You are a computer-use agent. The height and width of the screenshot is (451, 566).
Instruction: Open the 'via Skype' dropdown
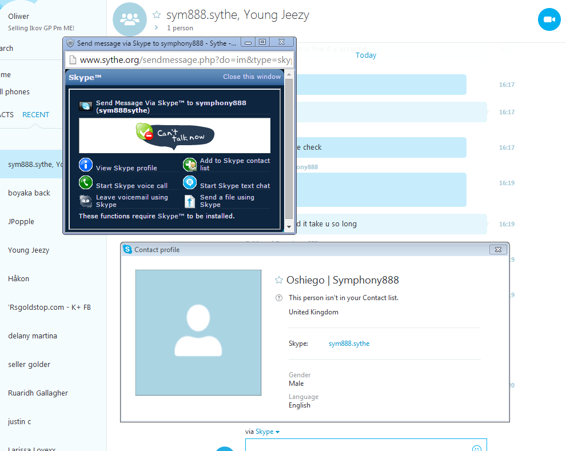point(268,432)
